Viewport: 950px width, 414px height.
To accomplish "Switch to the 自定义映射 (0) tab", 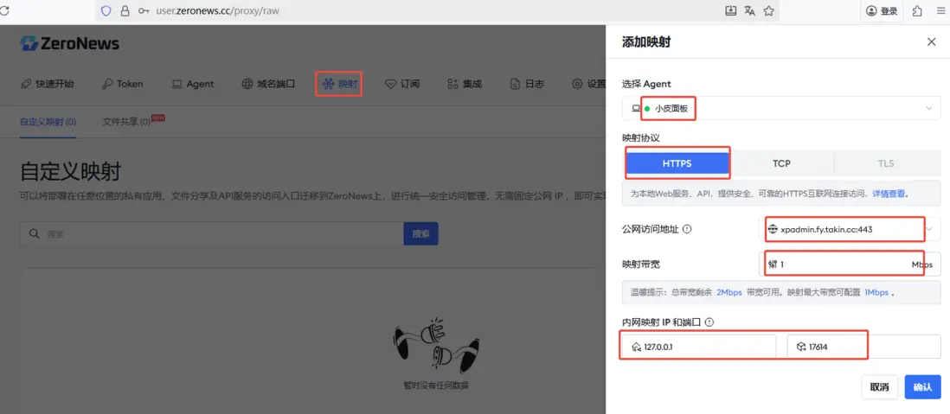I will [x=48, y=122].
